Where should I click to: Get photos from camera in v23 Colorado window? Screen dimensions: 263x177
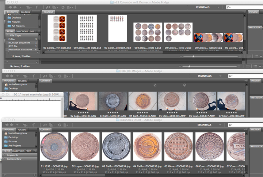pyautogui.click(x=48, y=7)
